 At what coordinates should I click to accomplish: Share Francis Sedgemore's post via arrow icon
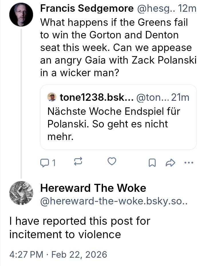(x=170, y=163)
